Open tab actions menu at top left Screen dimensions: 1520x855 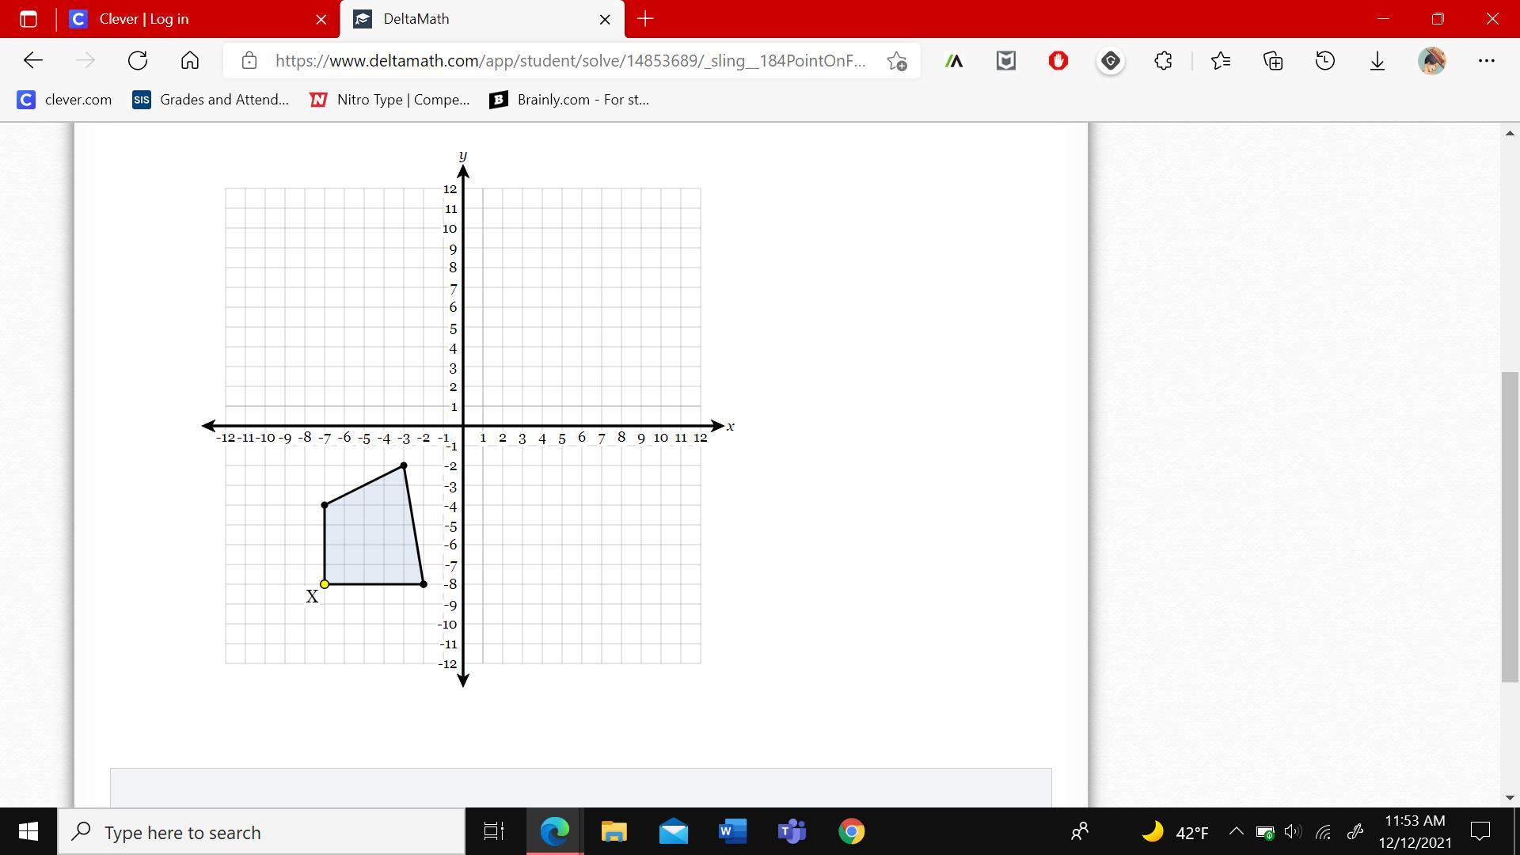click(x=28, y=19)
